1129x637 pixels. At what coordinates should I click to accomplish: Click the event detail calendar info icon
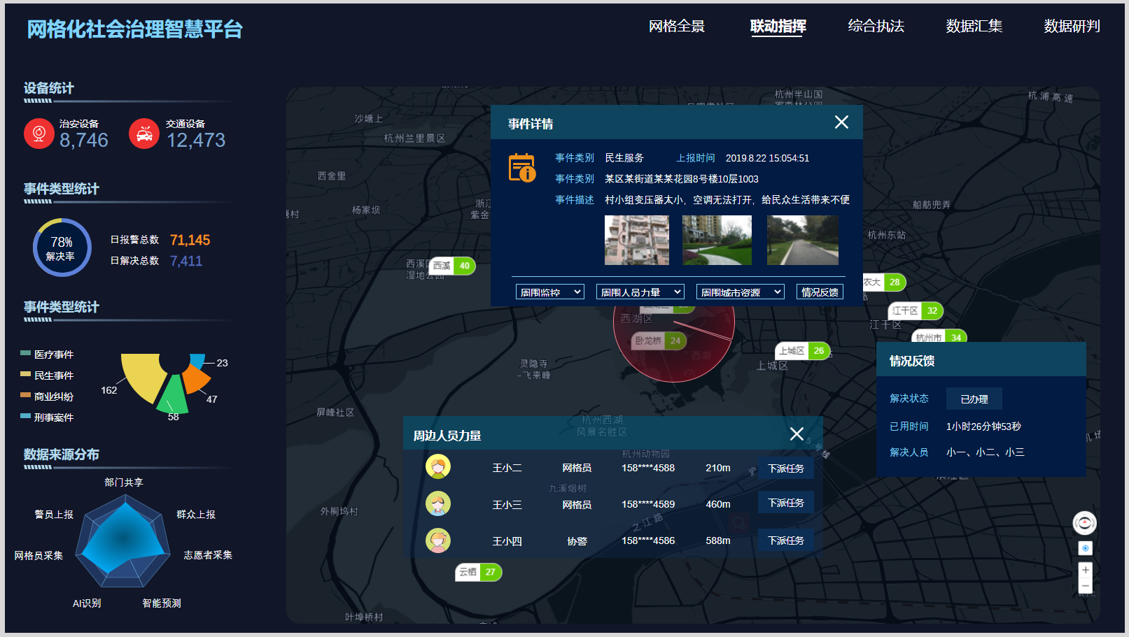click(x=522, y=168)
